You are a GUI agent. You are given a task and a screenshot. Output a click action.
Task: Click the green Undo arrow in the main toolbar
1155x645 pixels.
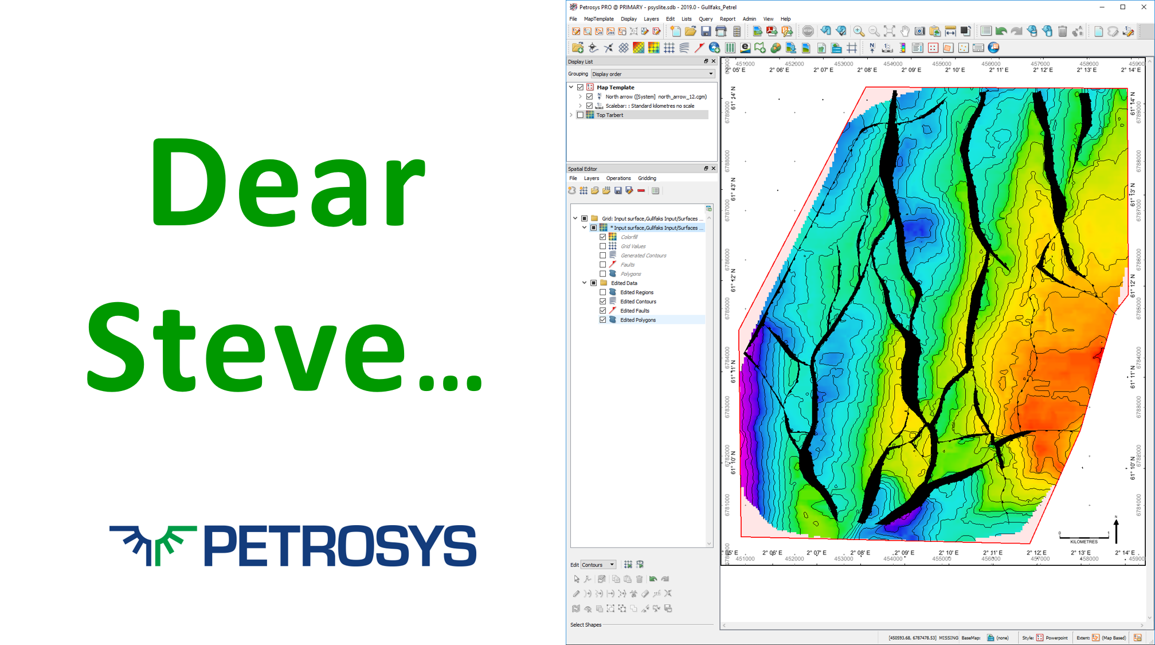pos(1001,32)
